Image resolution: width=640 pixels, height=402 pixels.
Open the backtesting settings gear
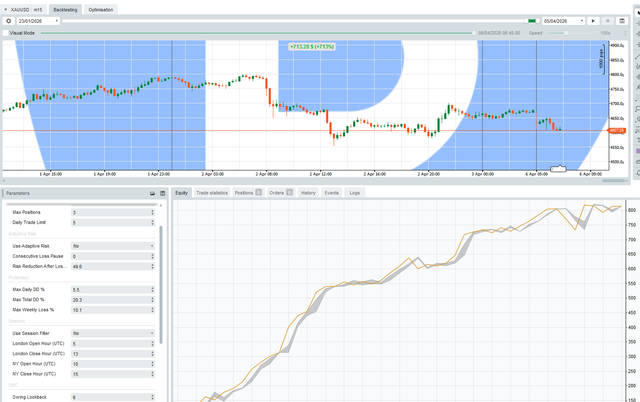(x=8, y=20)
